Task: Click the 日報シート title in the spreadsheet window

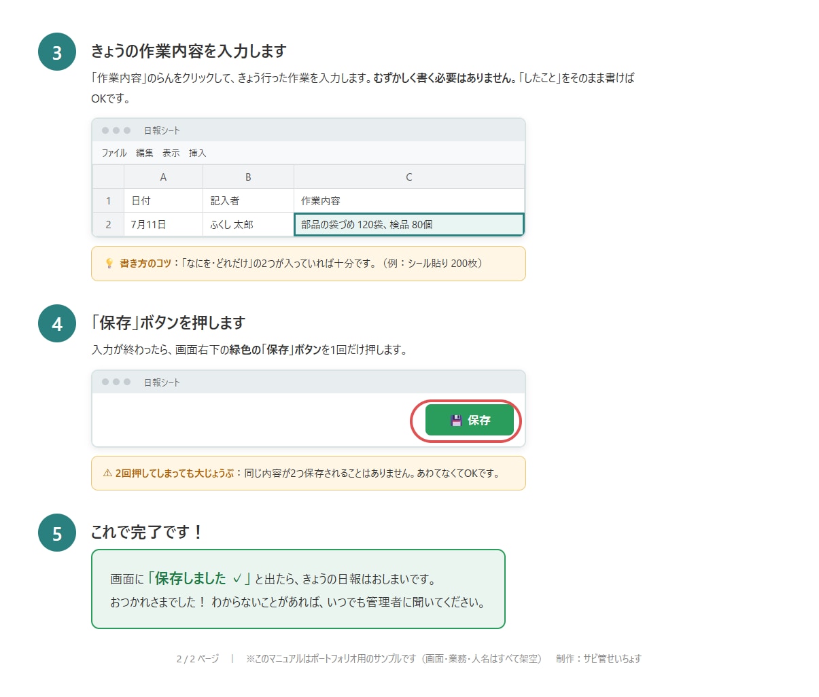Action: pyautogui.click(x=162, y=130)
